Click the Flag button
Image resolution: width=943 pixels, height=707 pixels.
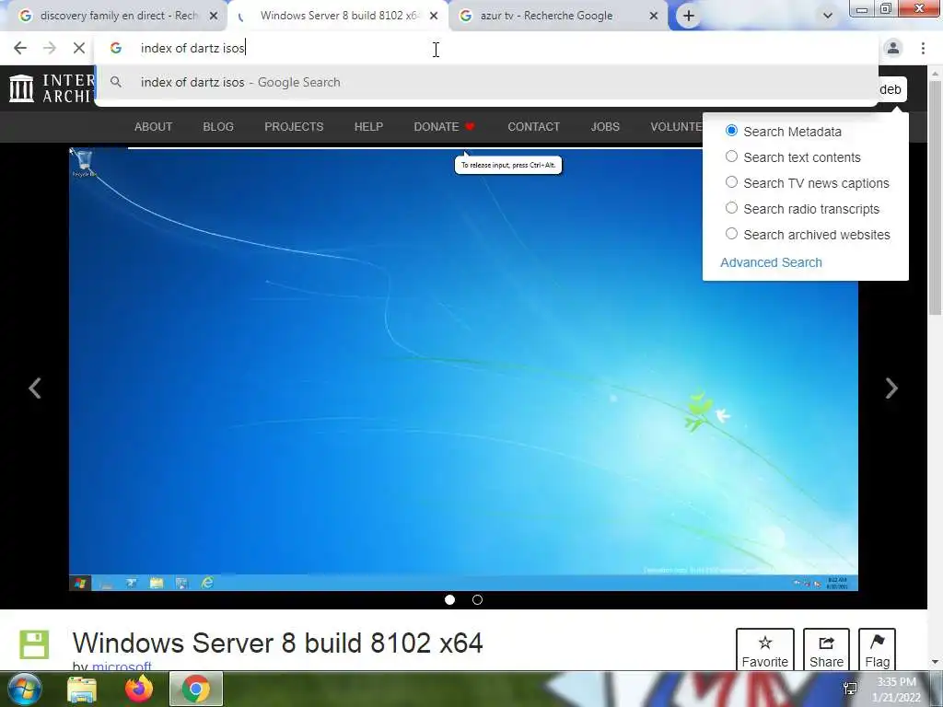tap(877, 650)
